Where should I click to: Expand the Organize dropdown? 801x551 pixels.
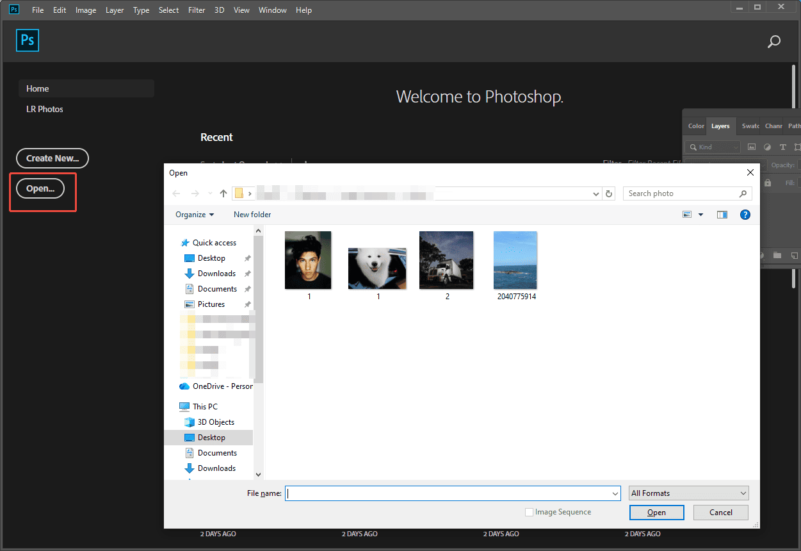coord(193,214)
